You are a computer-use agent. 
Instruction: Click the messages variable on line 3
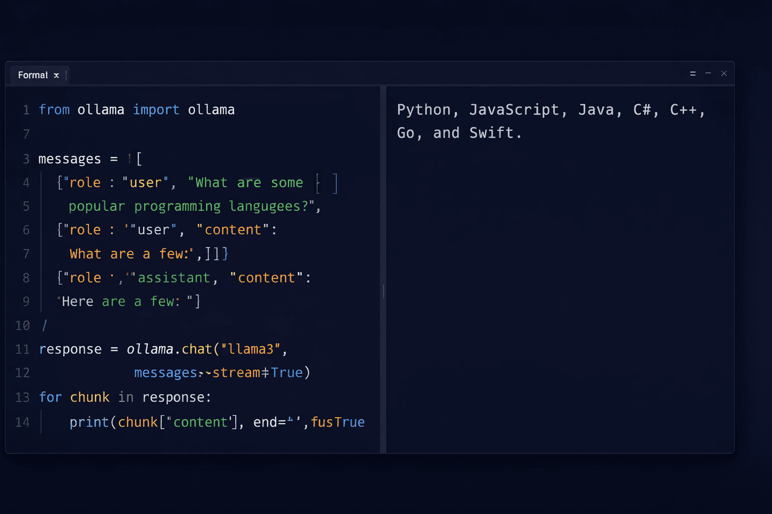(70, 159)
